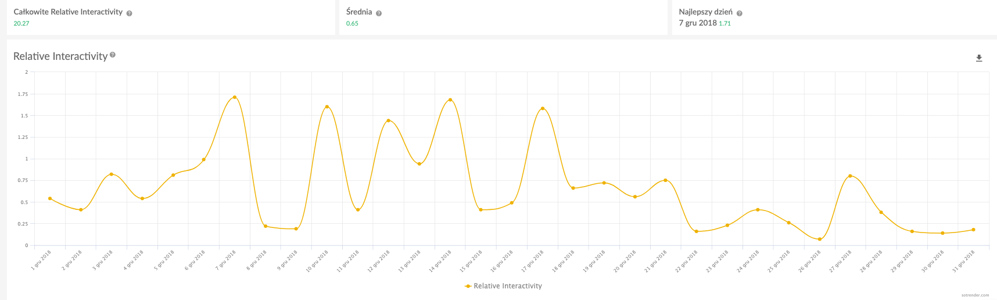Click the 27 gru 2018 data point
The height and width of the screenshot is (300, 997).
pos(850,176)
